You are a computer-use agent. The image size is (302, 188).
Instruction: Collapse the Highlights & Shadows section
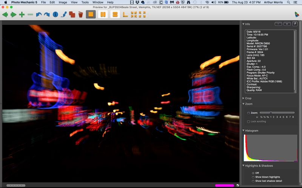pyautogui.click(x=243, y=165)
